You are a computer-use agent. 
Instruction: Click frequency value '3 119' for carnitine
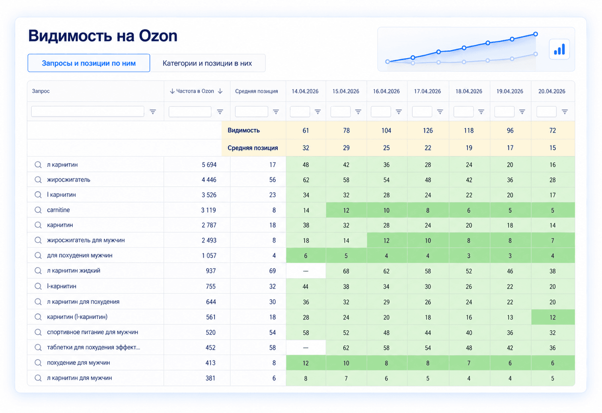pyautogui.click(x=208, y=210)
